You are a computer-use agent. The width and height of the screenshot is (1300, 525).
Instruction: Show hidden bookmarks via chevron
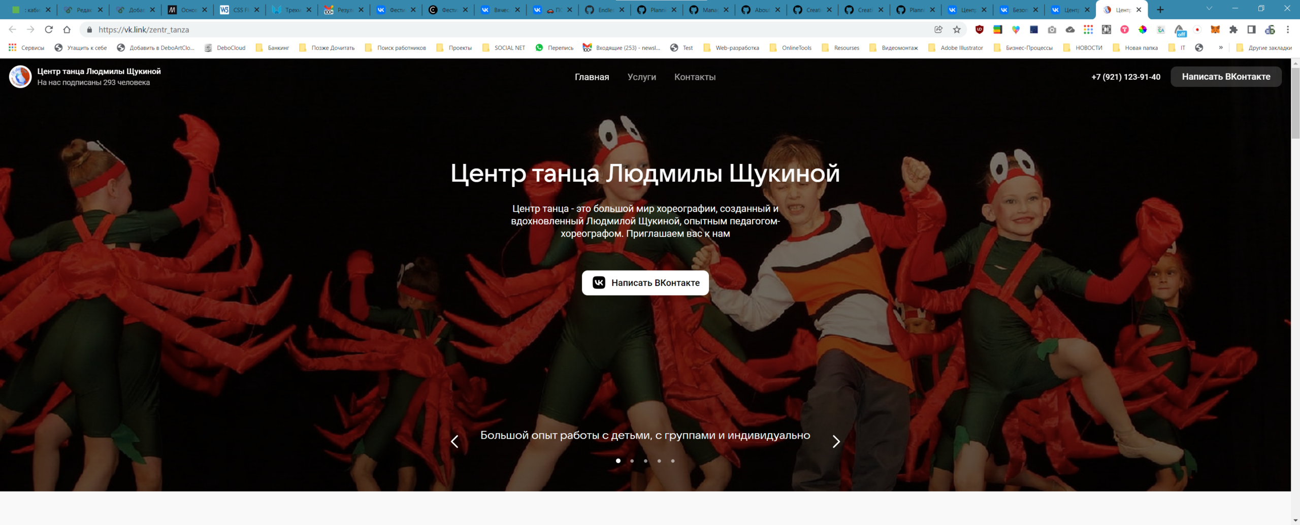[x=1221, y=48]
